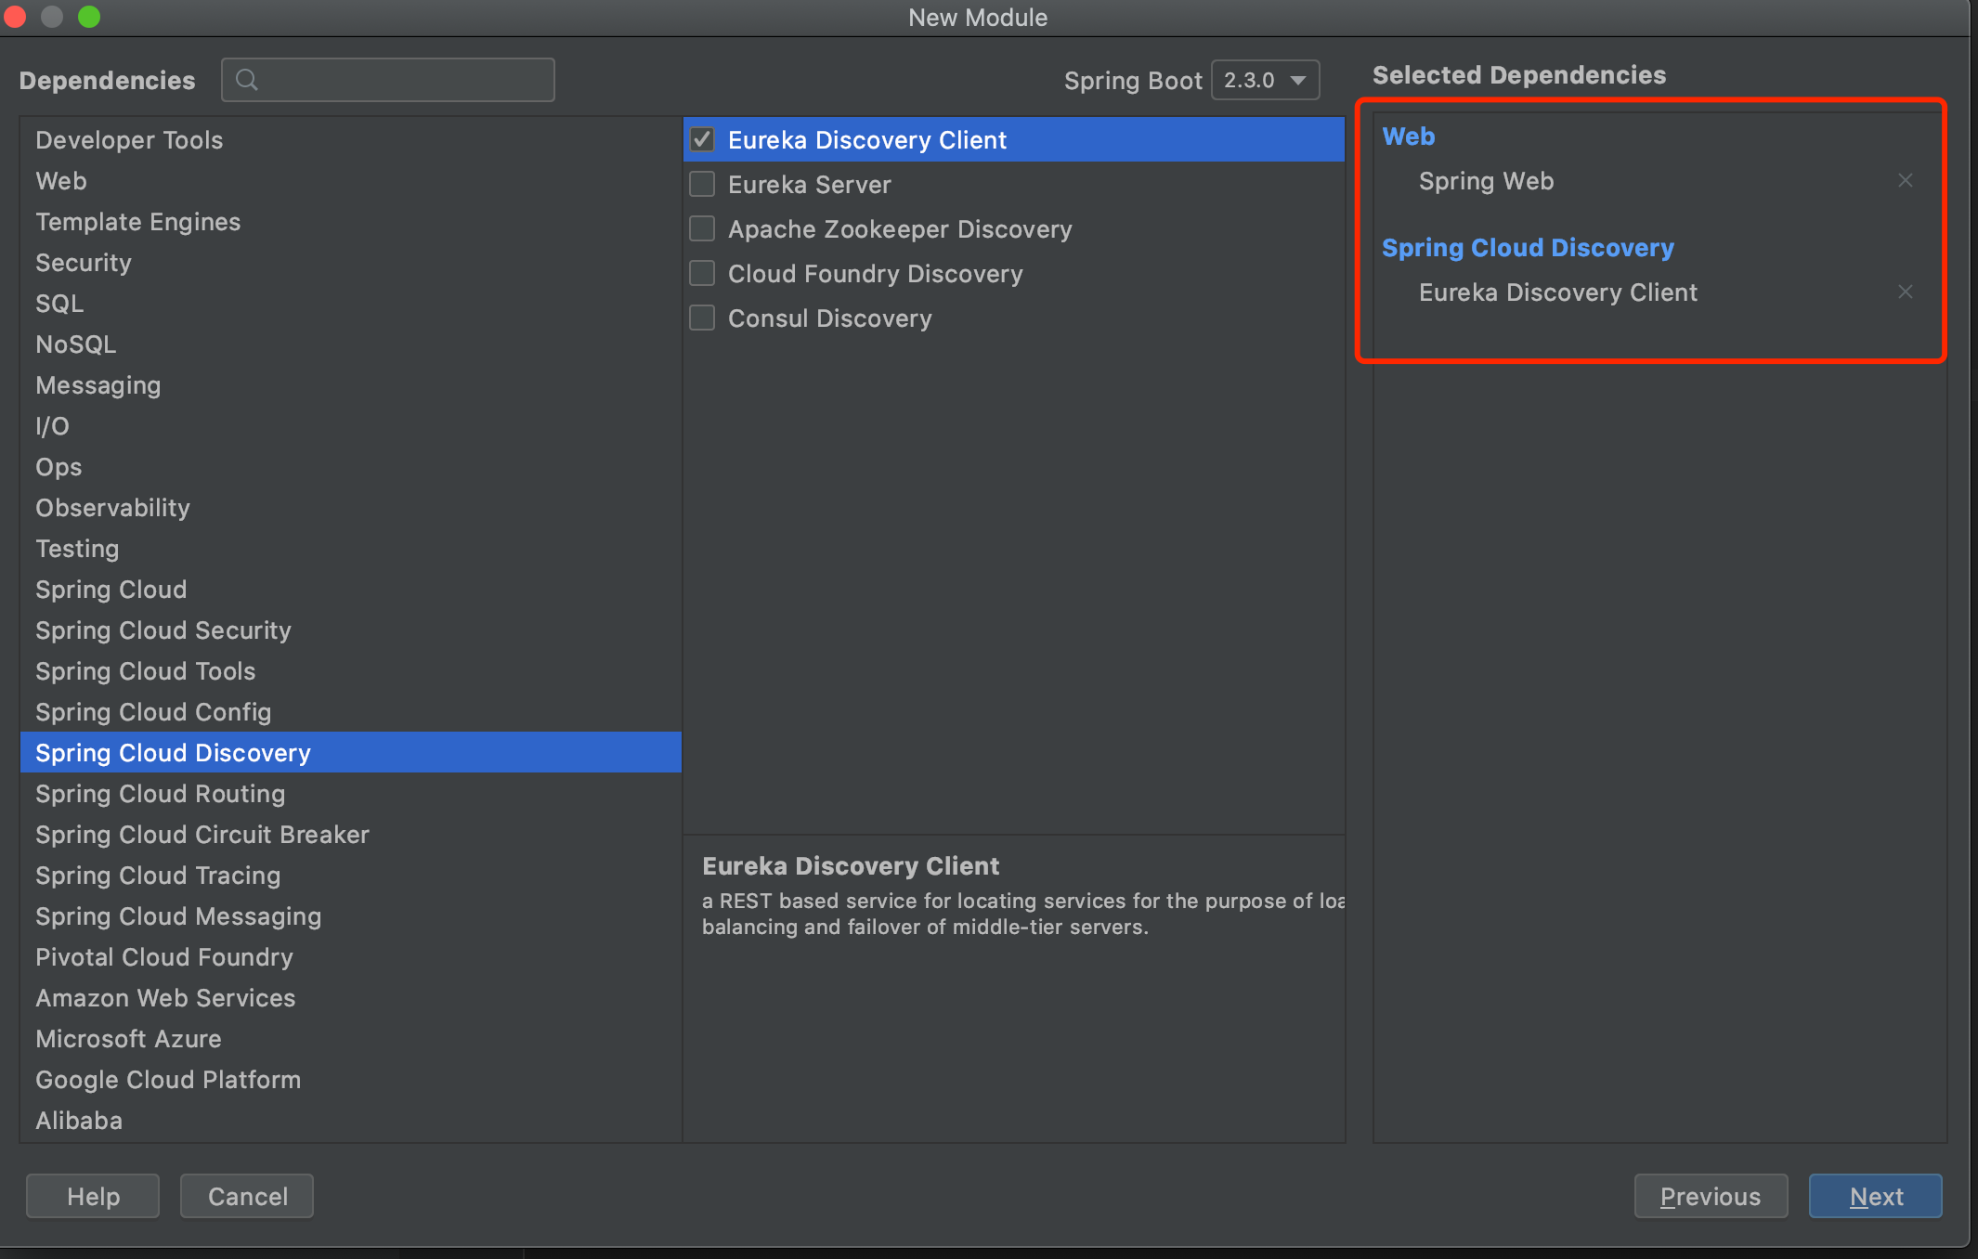The width and height of the screenshot is (1978, 1259).
Task: Check Apache Zookeeper Discovery option
Action: point(702,228)
